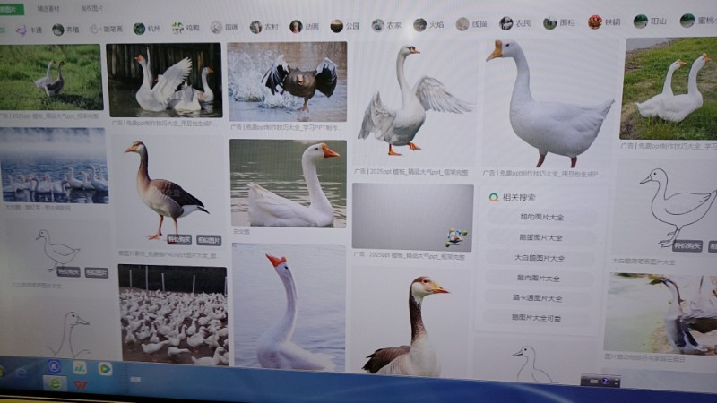Image resolution: width=717 pixels, height=403 pixels.
Task: Select the 动画 filter chip
Action: pyautogui.click(x=304, y=27)
